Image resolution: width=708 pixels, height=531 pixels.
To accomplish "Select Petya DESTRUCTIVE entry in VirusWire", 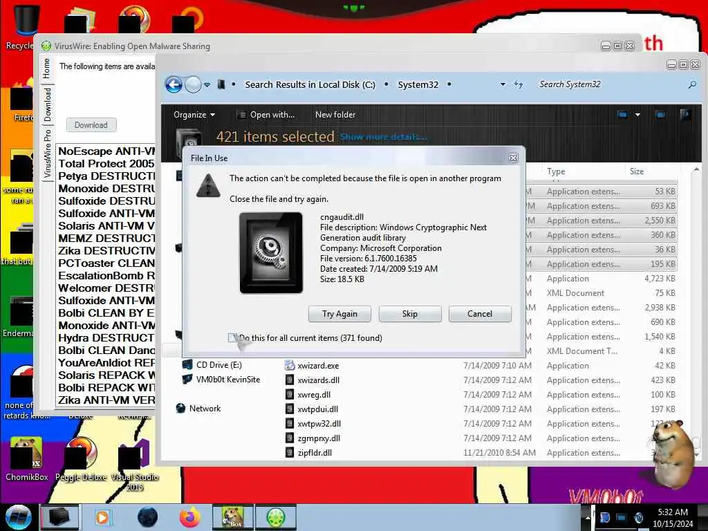I will (106, 176).
